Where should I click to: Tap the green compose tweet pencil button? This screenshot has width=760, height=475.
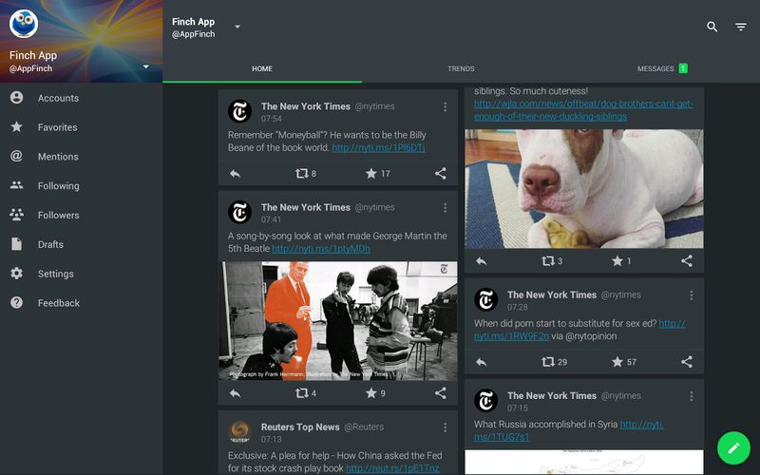click(733, 447)
